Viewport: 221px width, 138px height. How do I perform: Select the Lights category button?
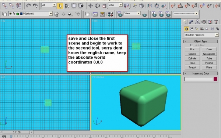(197, 29)
